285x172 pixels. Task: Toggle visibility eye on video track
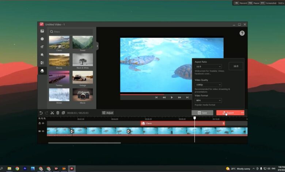(43, 131)
